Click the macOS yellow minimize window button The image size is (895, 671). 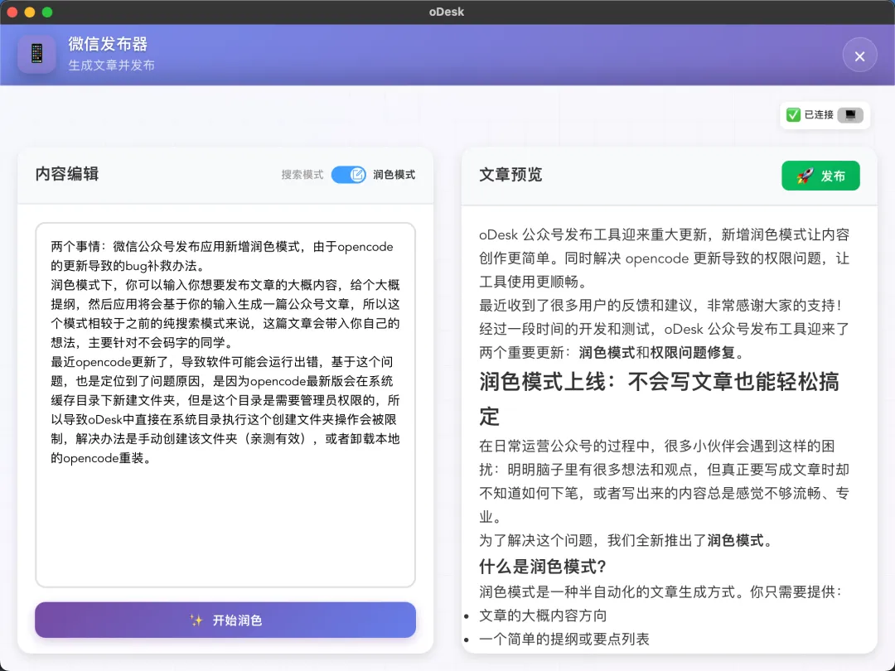coord(30,12)
